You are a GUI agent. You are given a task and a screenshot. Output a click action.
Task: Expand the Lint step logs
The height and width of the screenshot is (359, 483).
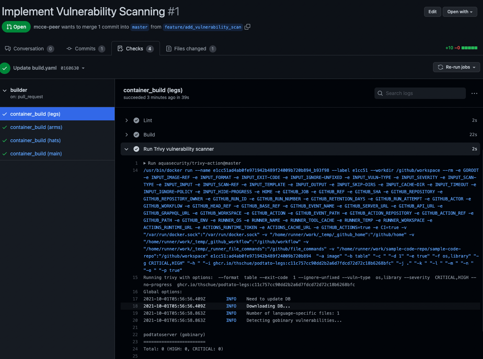(x=127, y=120)
